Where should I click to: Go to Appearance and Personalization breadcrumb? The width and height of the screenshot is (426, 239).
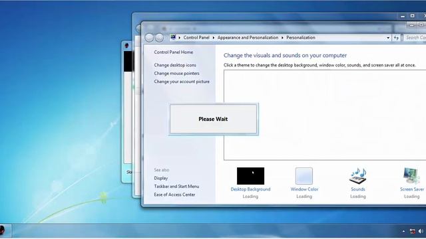248,38
